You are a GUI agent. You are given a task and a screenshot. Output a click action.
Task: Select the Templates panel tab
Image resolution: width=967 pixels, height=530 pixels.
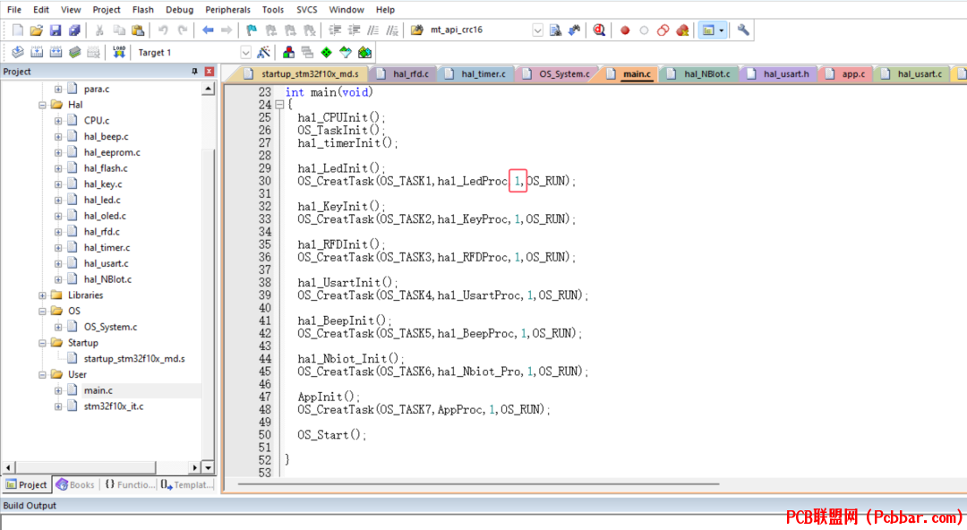click(x=187, y=485)
